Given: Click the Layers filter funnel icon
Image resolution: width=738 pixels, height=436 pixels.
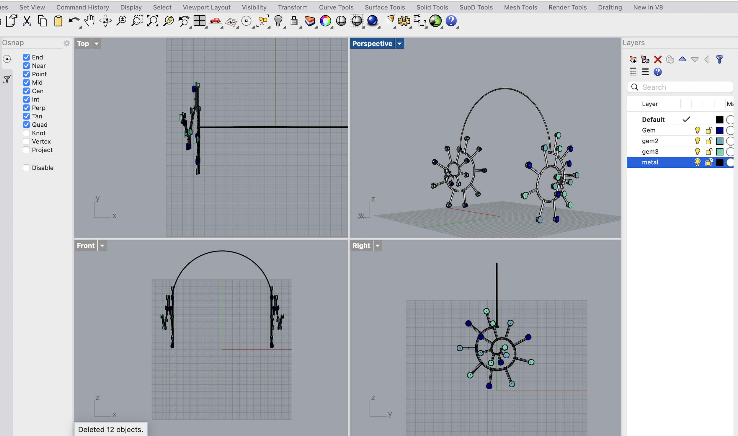Looking at the screenshot, I should coord(719,60).
